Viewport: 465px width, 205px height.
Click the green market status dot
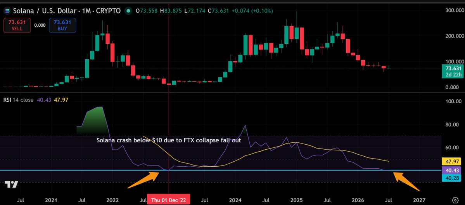click(x=128, y=11)
